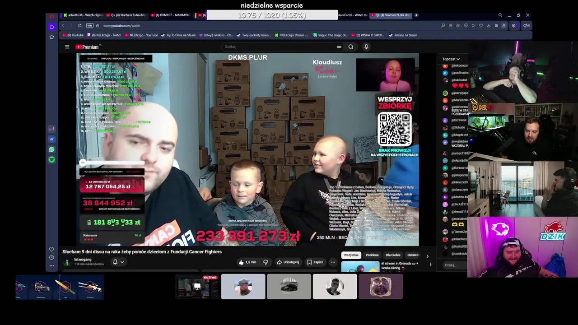Viewport: 578px width, 325px height.
Task: Click the Zapisz save button
Action: [315, 262]
